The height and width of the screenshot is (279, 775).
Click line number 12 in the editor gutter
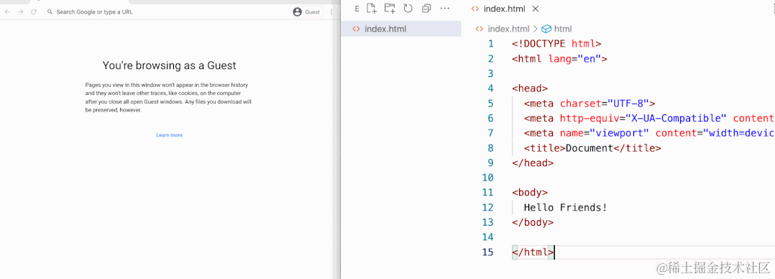487,207
